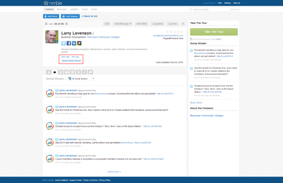This screenshot has height=183, width=283.
Task: Open the 'All social stream' filter dropdown
Action: tap(81, 79)
